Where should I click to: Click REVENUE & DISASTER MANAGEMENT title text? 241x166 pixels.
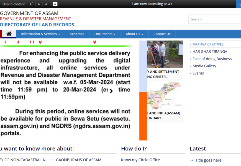coord(35,19)
